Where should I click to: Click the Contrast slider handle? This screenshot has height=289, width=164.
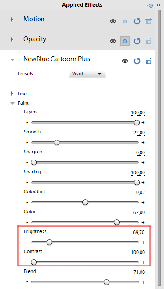click(34, 262)
